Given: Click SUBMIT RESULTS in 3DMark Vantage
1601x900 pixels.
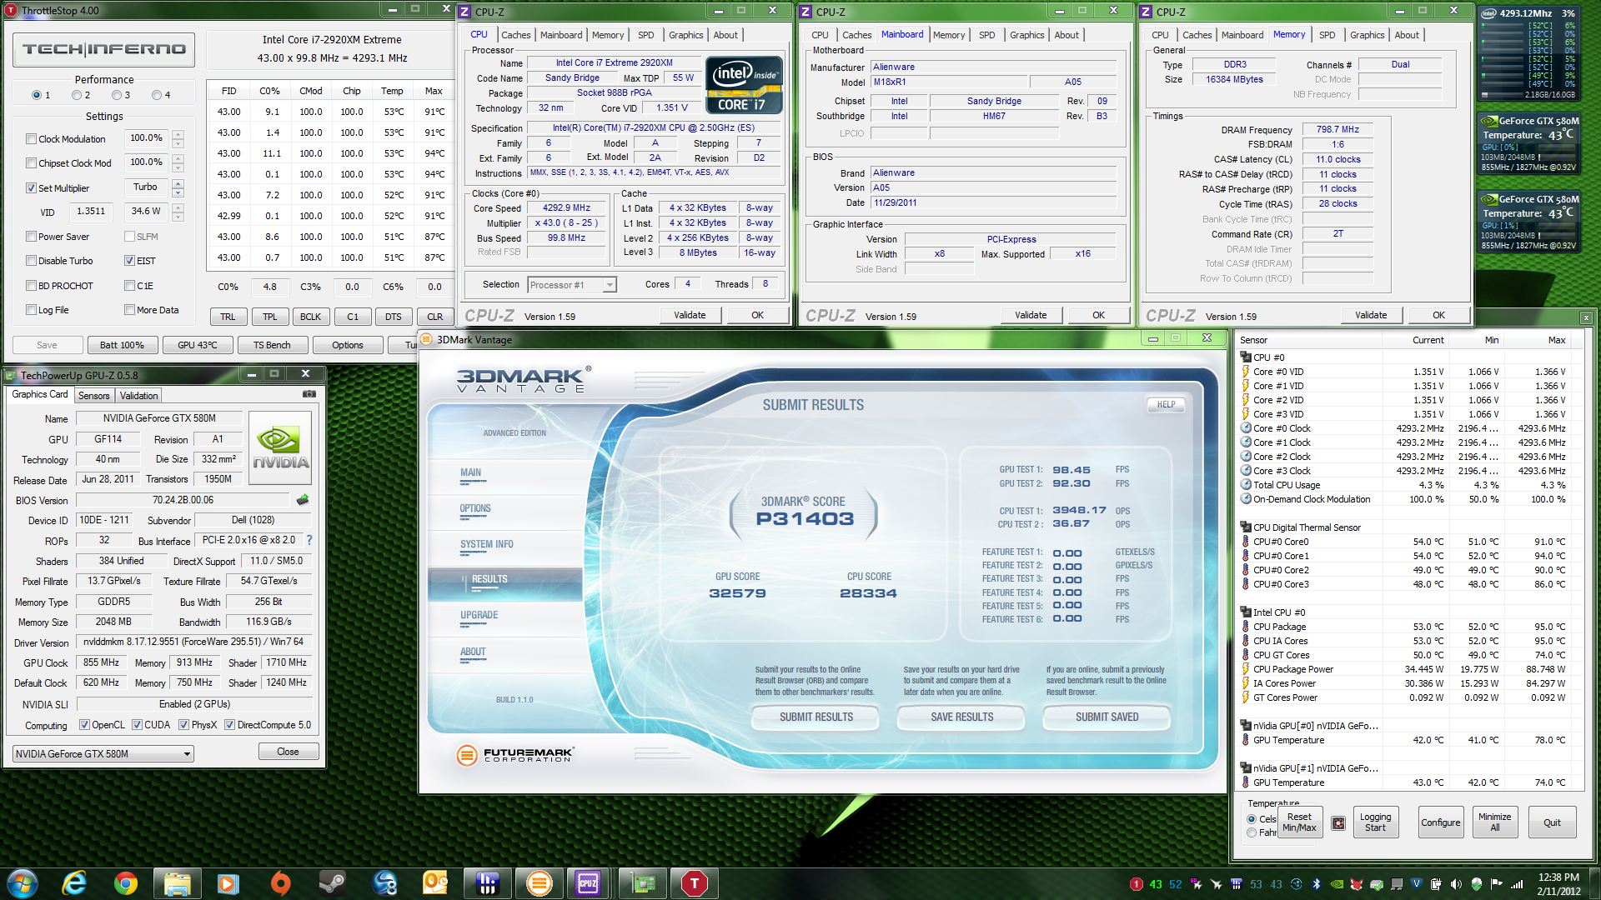Looking at the screenshot, I should tap(816, 717).
